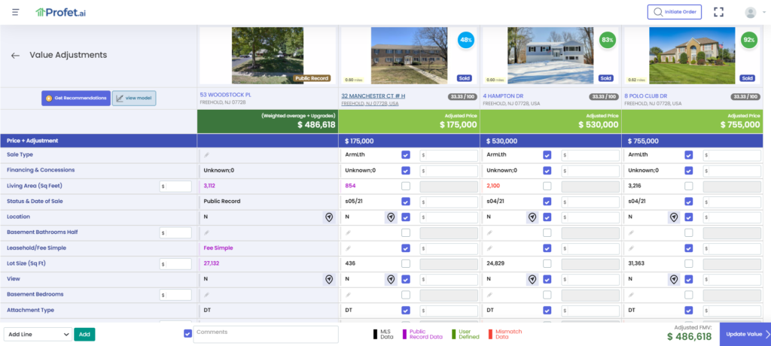Toggle fullscreen mode icon
771x346 pixels.
(719, 12)
